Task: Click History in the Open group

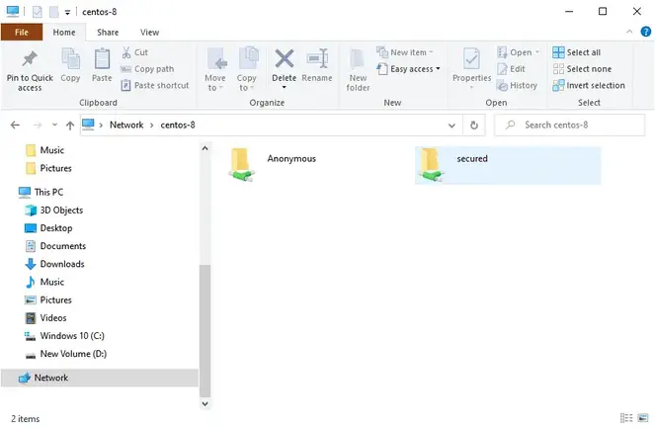Action: pyautogui.click(x=517, y=85)
